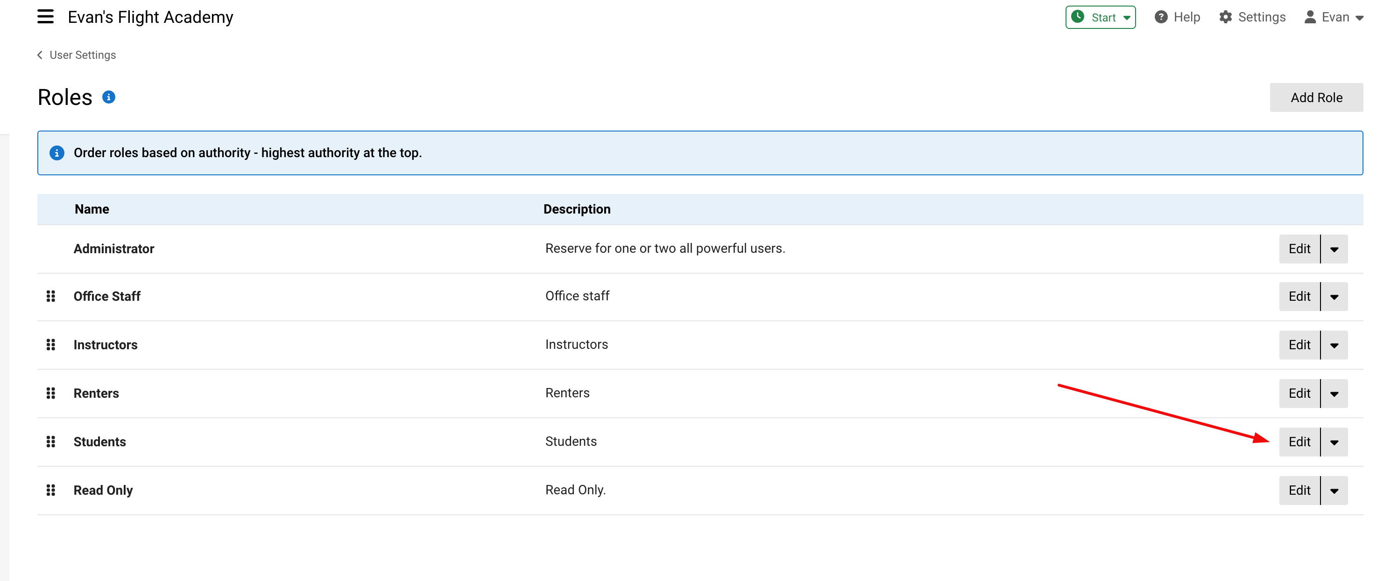Viewport: 1384px width, 581px height.
Task: Edit the Renters role
Action: pyautogui.click(x=1299, y=393)
